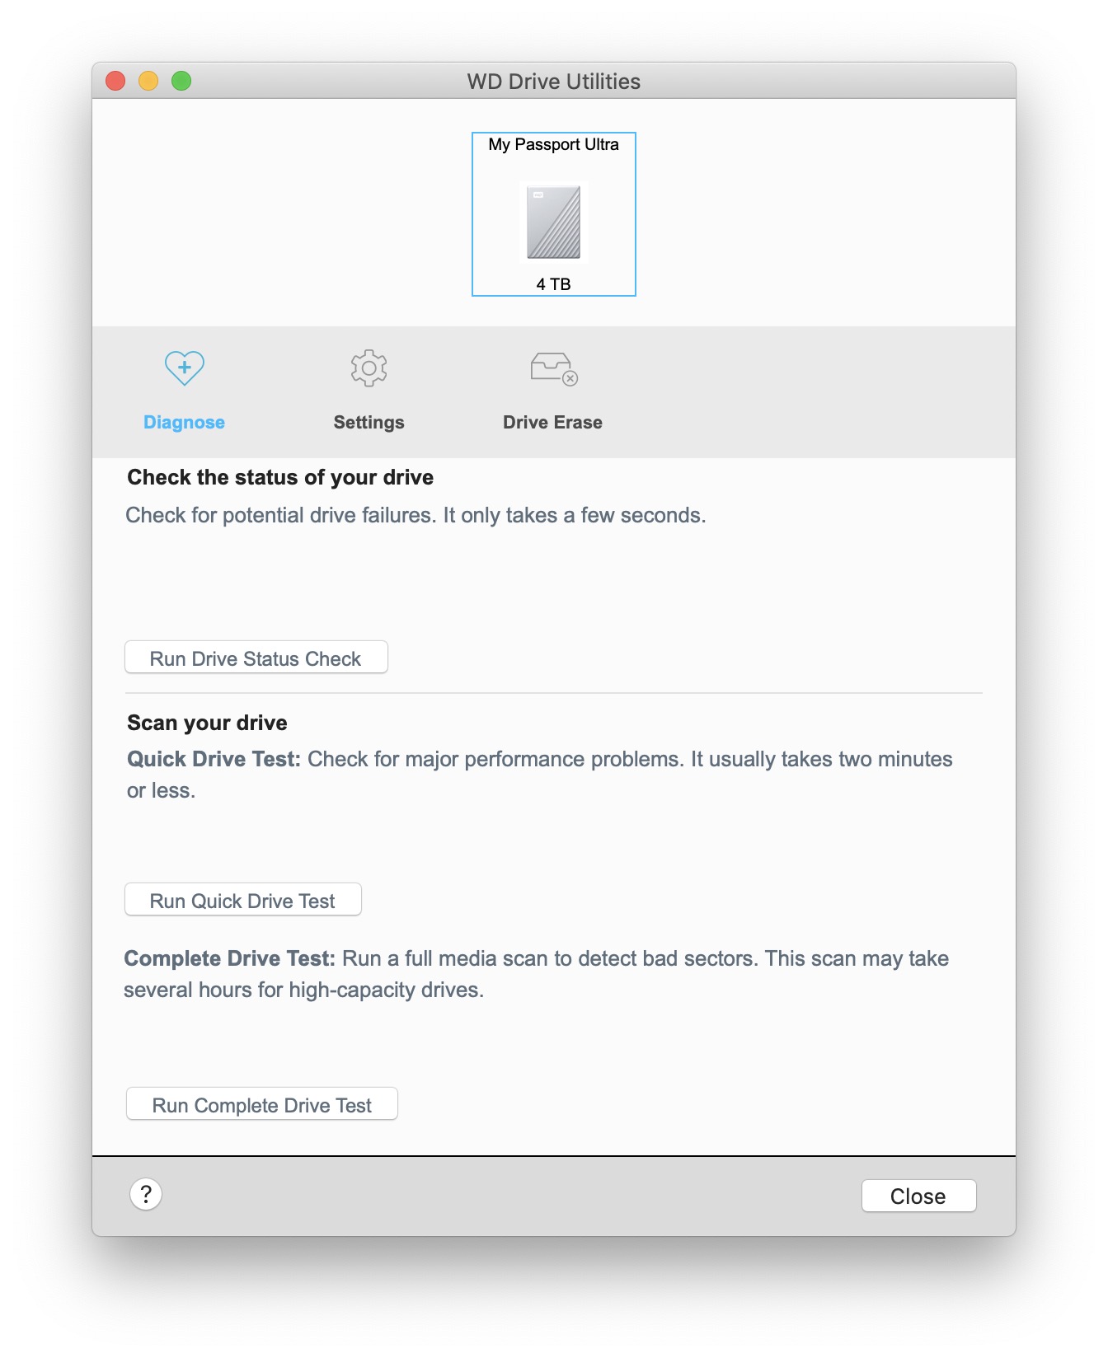Switch to the Diagnose tab label

(x=184, y=423)
